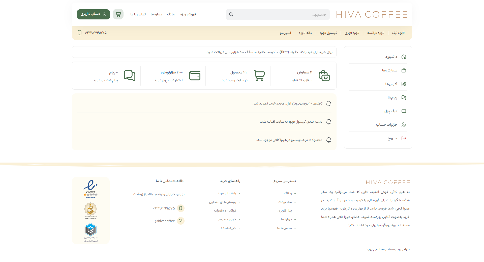
Task: Open قوانین و مقررات link
Action: pyautogui.click(x=225, y=211)
